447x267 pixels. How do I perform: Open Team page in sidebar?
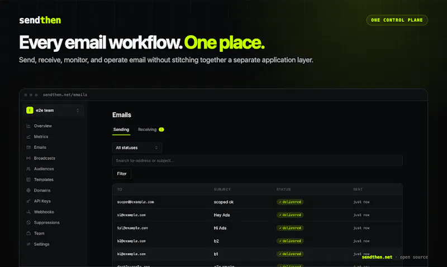click(39, 233)
